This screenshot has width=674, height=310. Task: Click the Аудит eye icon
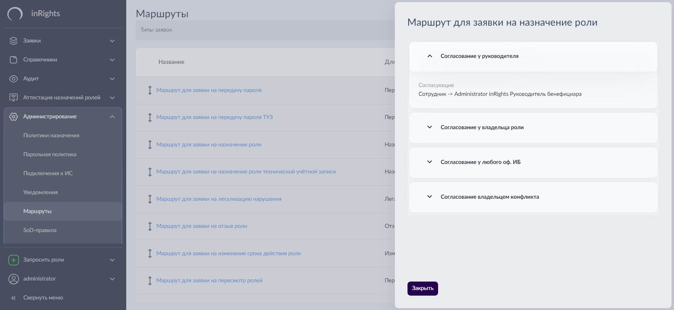coord(13,79)
